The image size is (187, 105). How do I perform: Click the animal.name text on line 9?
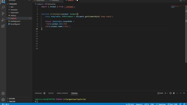click(x=57, y=27)
